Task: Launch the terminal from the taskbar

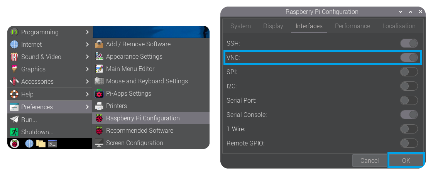Action: [52, 144]
